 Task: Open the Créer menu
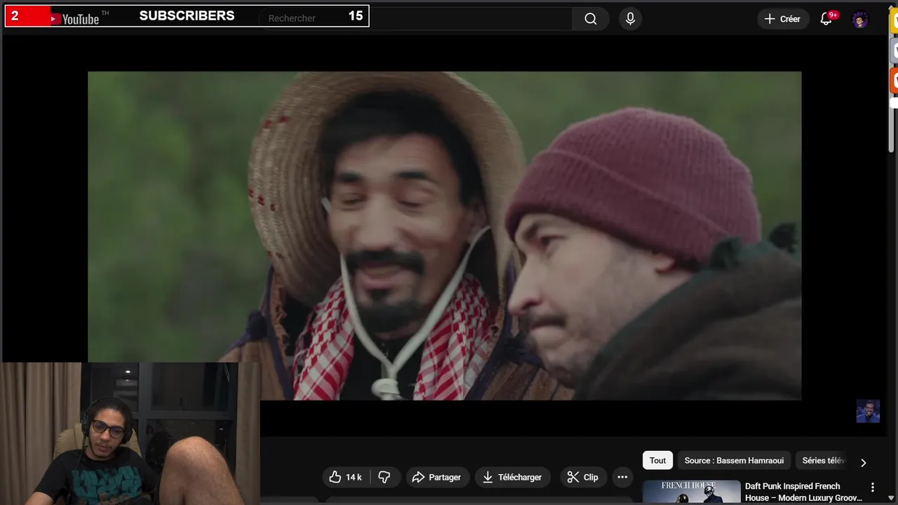[x=782, y=19]
